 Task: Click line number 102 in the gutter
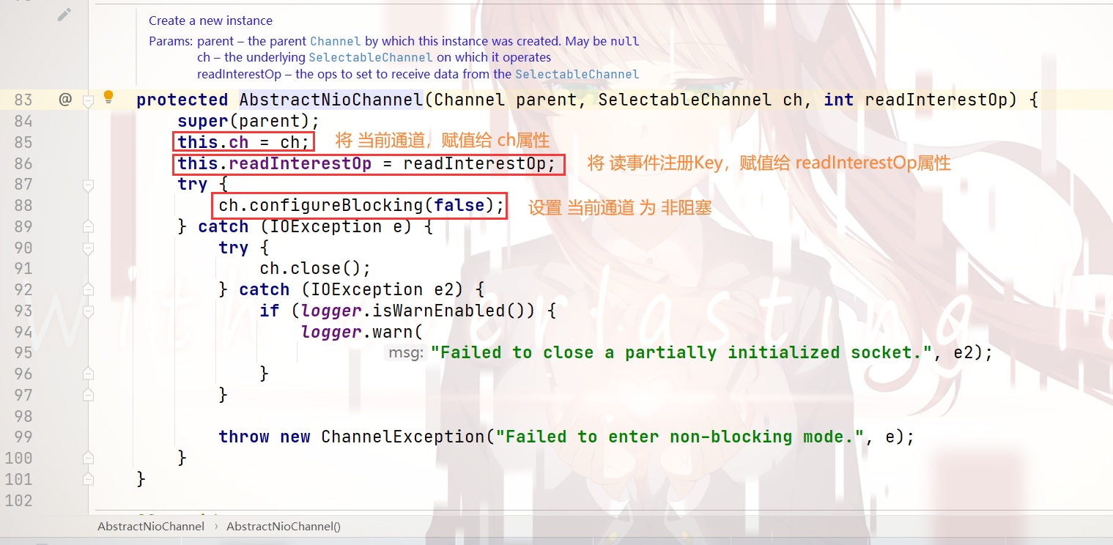18,500
